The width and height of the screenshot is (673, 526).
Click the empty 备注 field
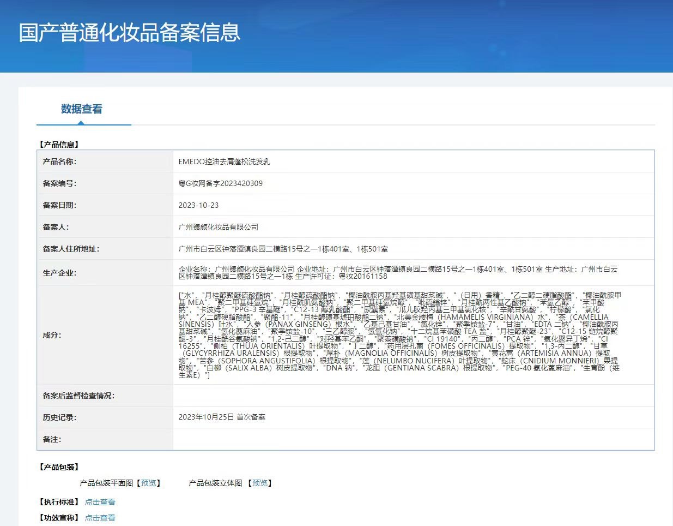point(327,439)
